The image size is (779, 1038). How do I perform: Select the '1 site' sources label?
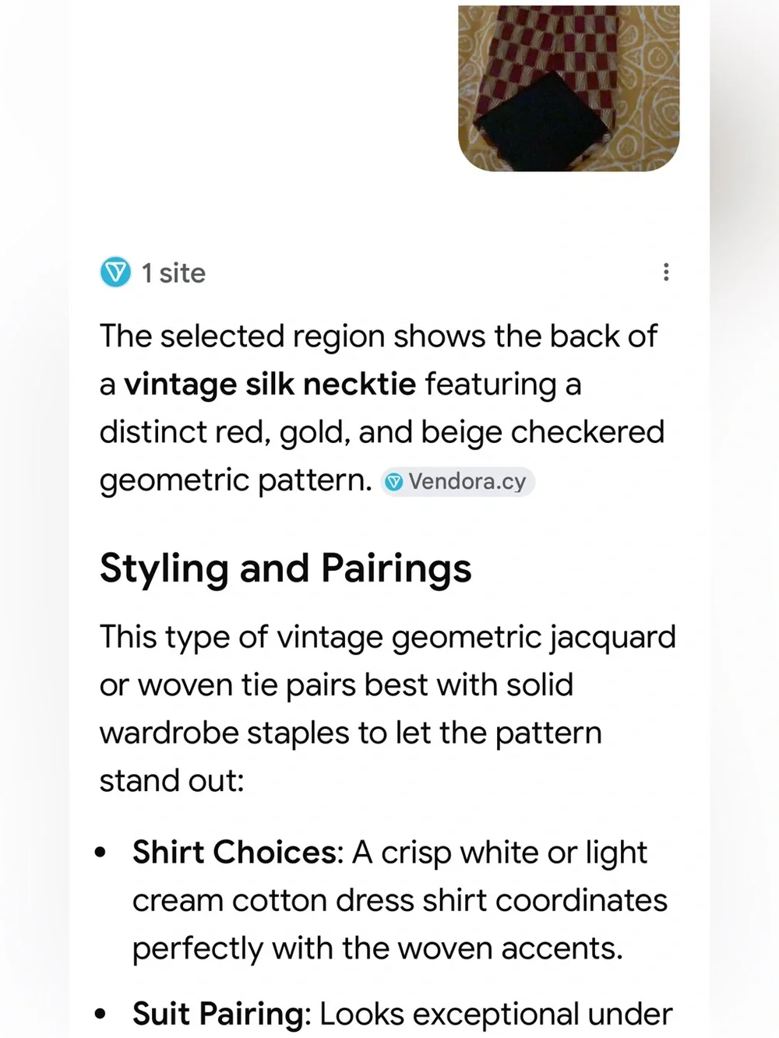(173, 273)
